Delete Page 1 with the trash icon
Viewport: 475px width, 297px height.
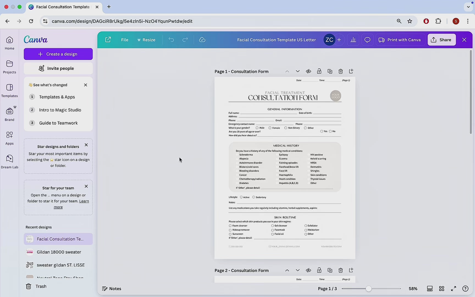[x=341, y=71]
